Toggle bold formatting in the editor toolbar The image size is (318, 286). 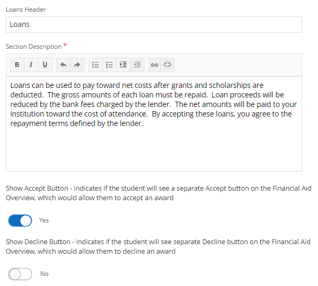[x=17, y=65]
